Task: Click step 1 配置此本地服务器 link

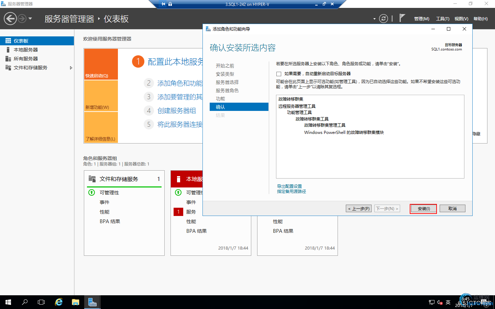Action: pos(175,62)
